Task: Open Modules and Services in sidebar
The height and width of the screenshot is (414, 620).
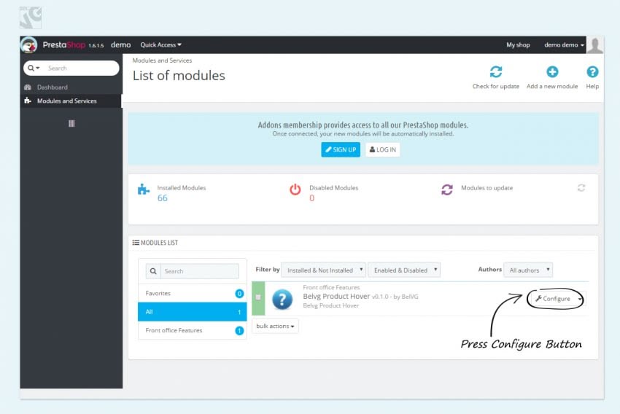Action: click(x=67, y=101)
